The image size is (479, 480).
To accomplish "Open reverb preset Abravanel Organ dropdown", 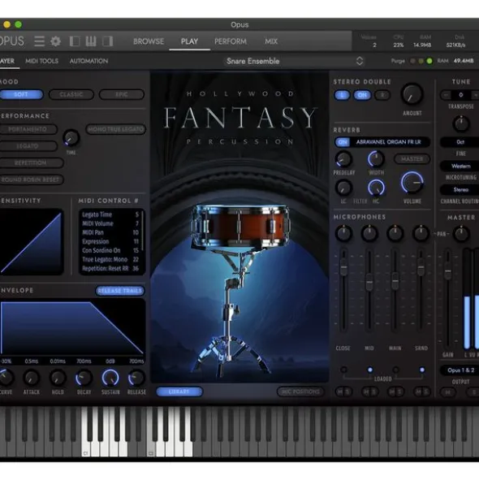I will (x=389, y=142).
